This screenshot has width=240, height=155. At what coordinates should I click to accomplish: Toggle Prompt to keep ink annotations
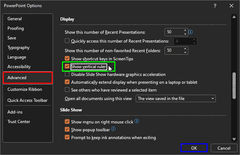pyautogui.click(x=67, y=137)
